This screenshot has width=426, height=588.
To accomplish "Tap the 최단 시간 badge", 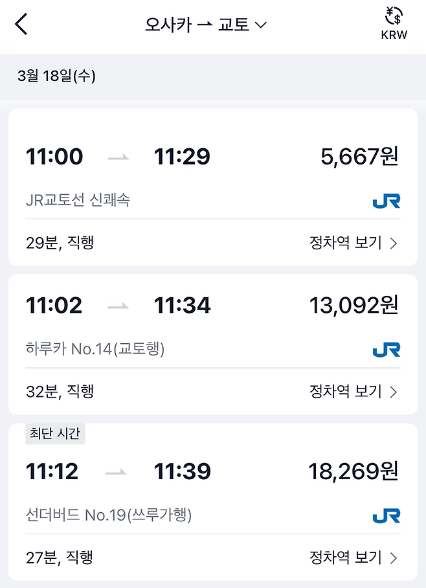I will pyautogui.click(x=55, y=435).
